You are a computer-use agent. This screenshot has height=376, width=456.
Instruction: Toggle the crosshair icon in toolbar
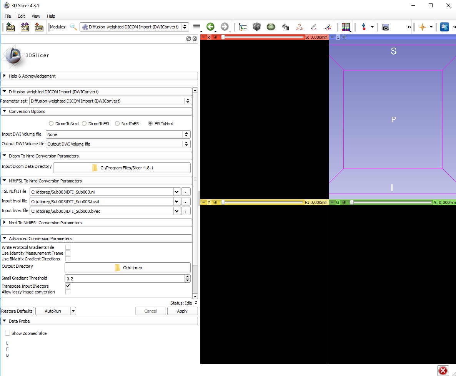coord(422,27)
